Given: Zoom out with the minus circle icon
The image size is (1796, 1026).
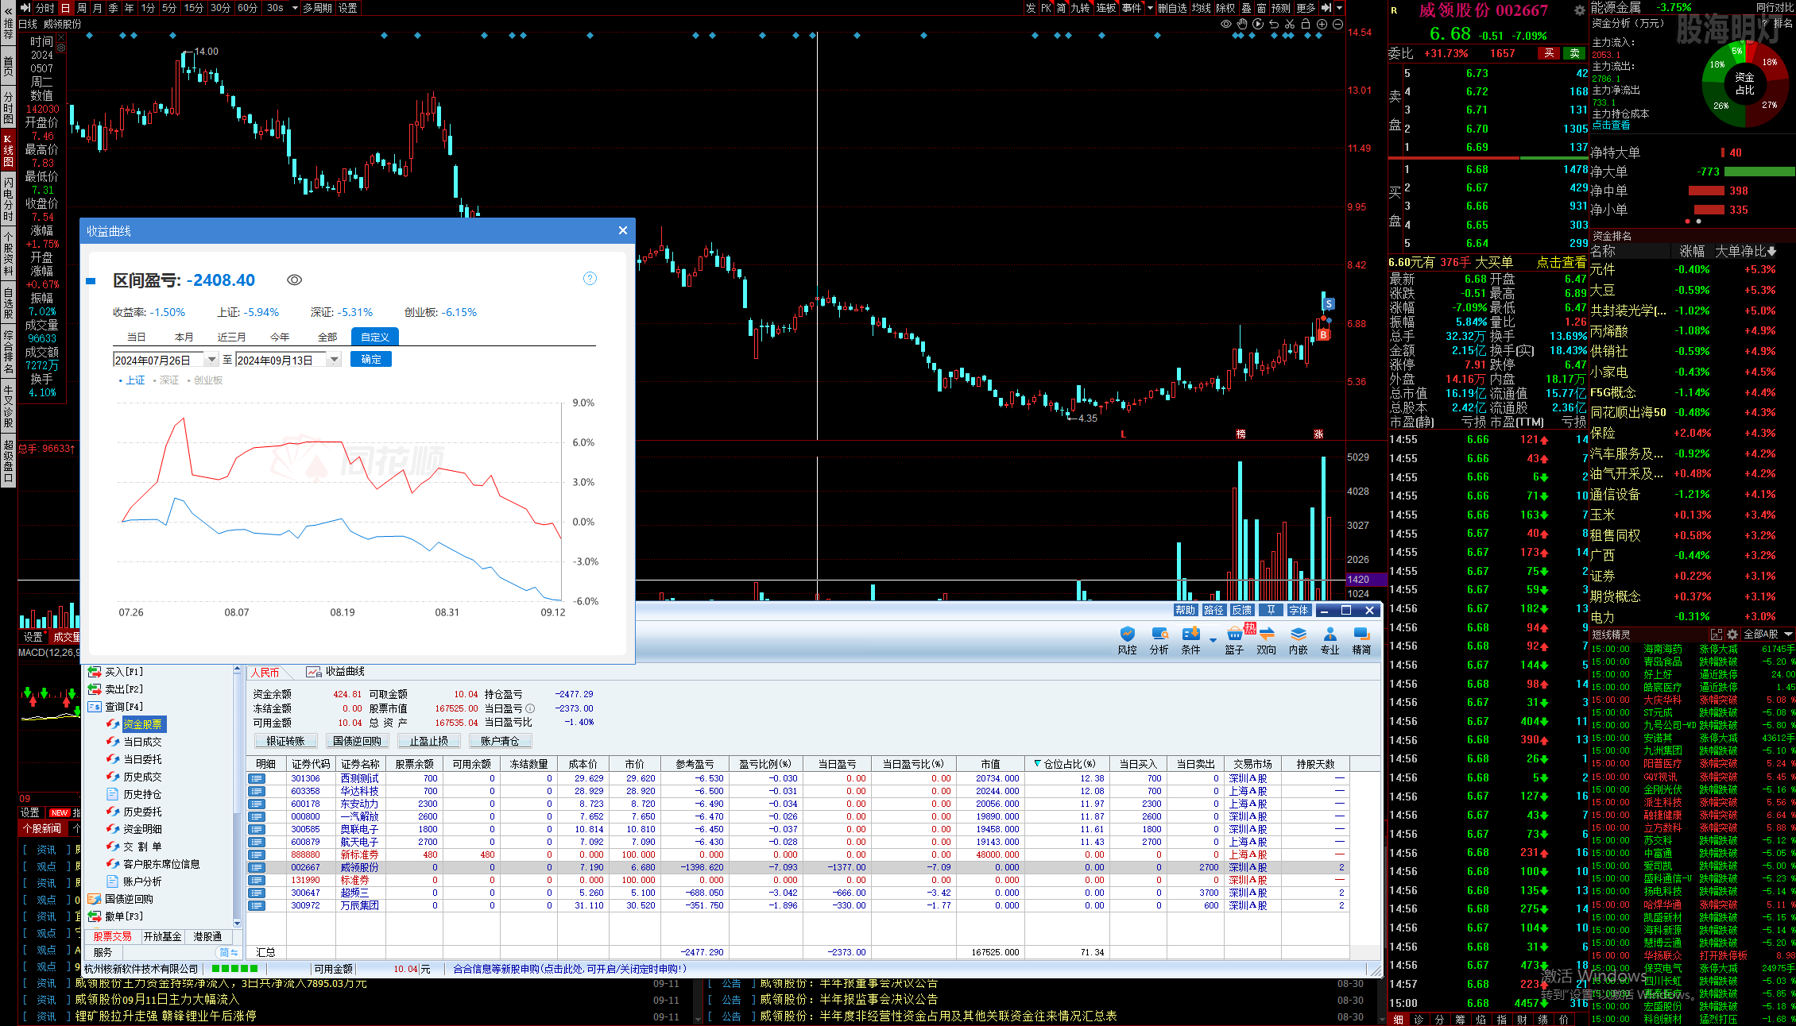Looking at the screenshot, I should (x=1337, y=24).
